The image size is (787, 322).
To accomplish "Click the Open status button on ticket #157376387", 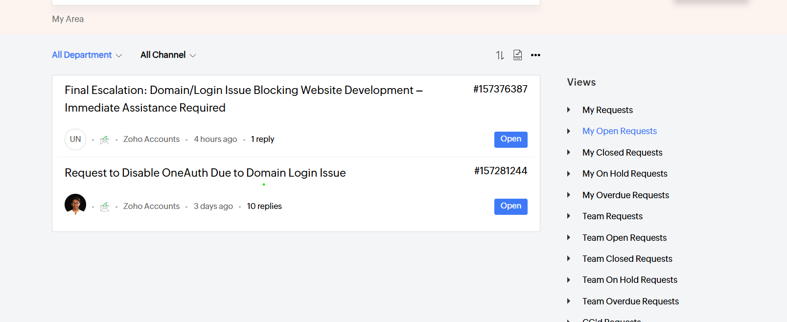I will click(x=510, y=139).
